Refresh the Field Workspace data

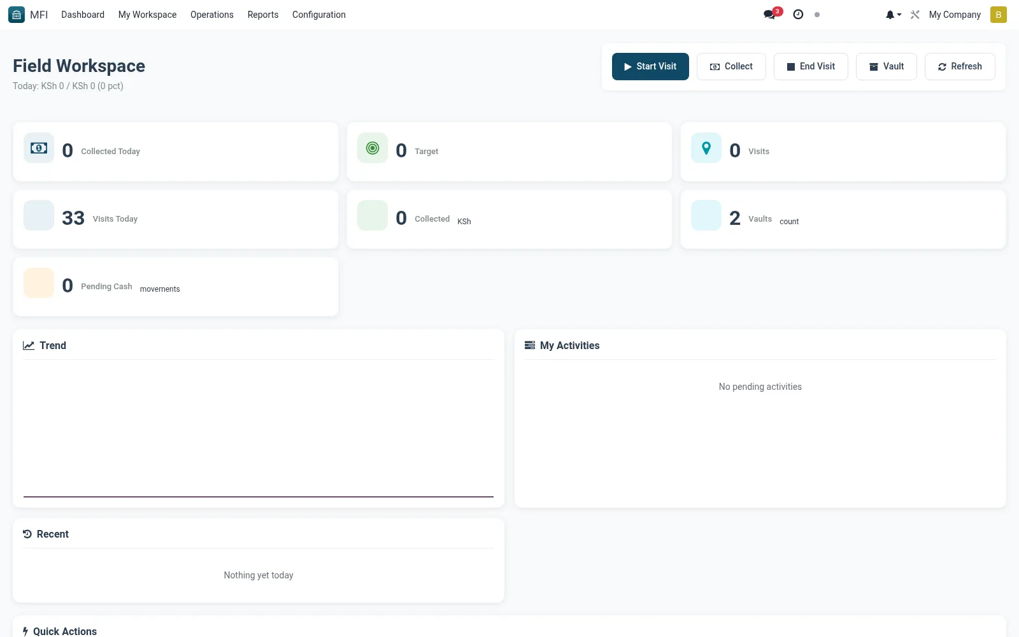(960, 66)
